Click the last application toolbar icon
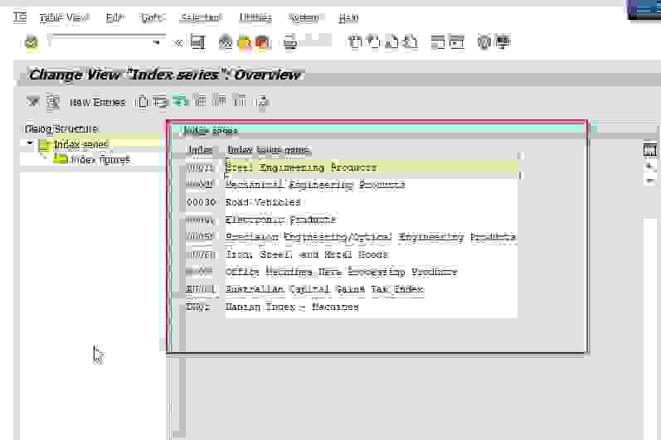The width and height of the screenshot is (661, 440). pyautogui.click(x=262, y=101)
